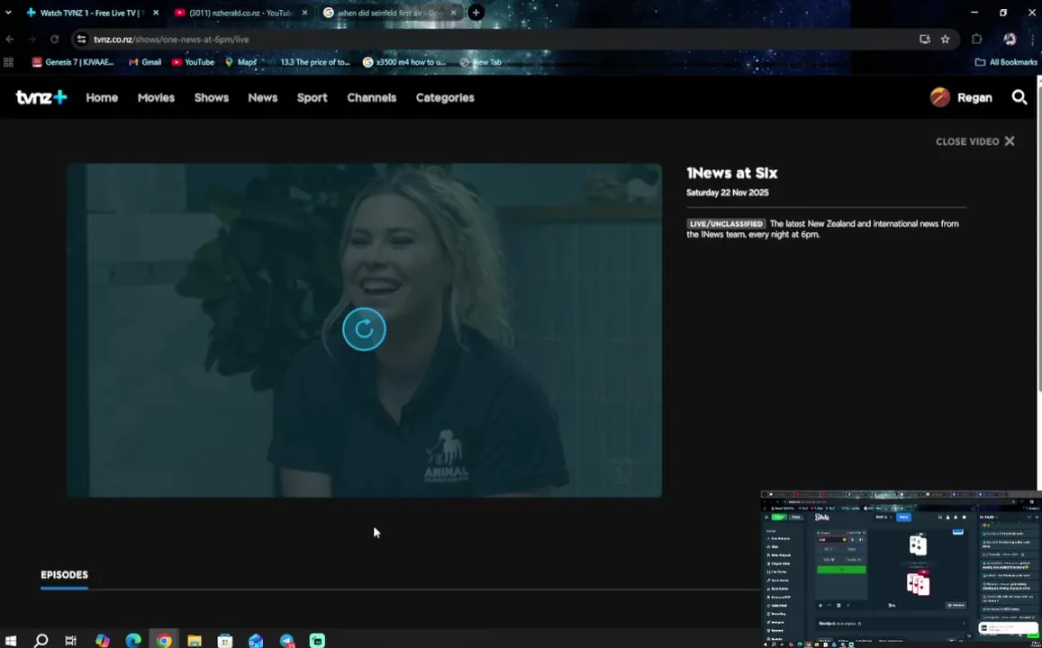Click the circular reload icon on the video

(x=364, y=329)
